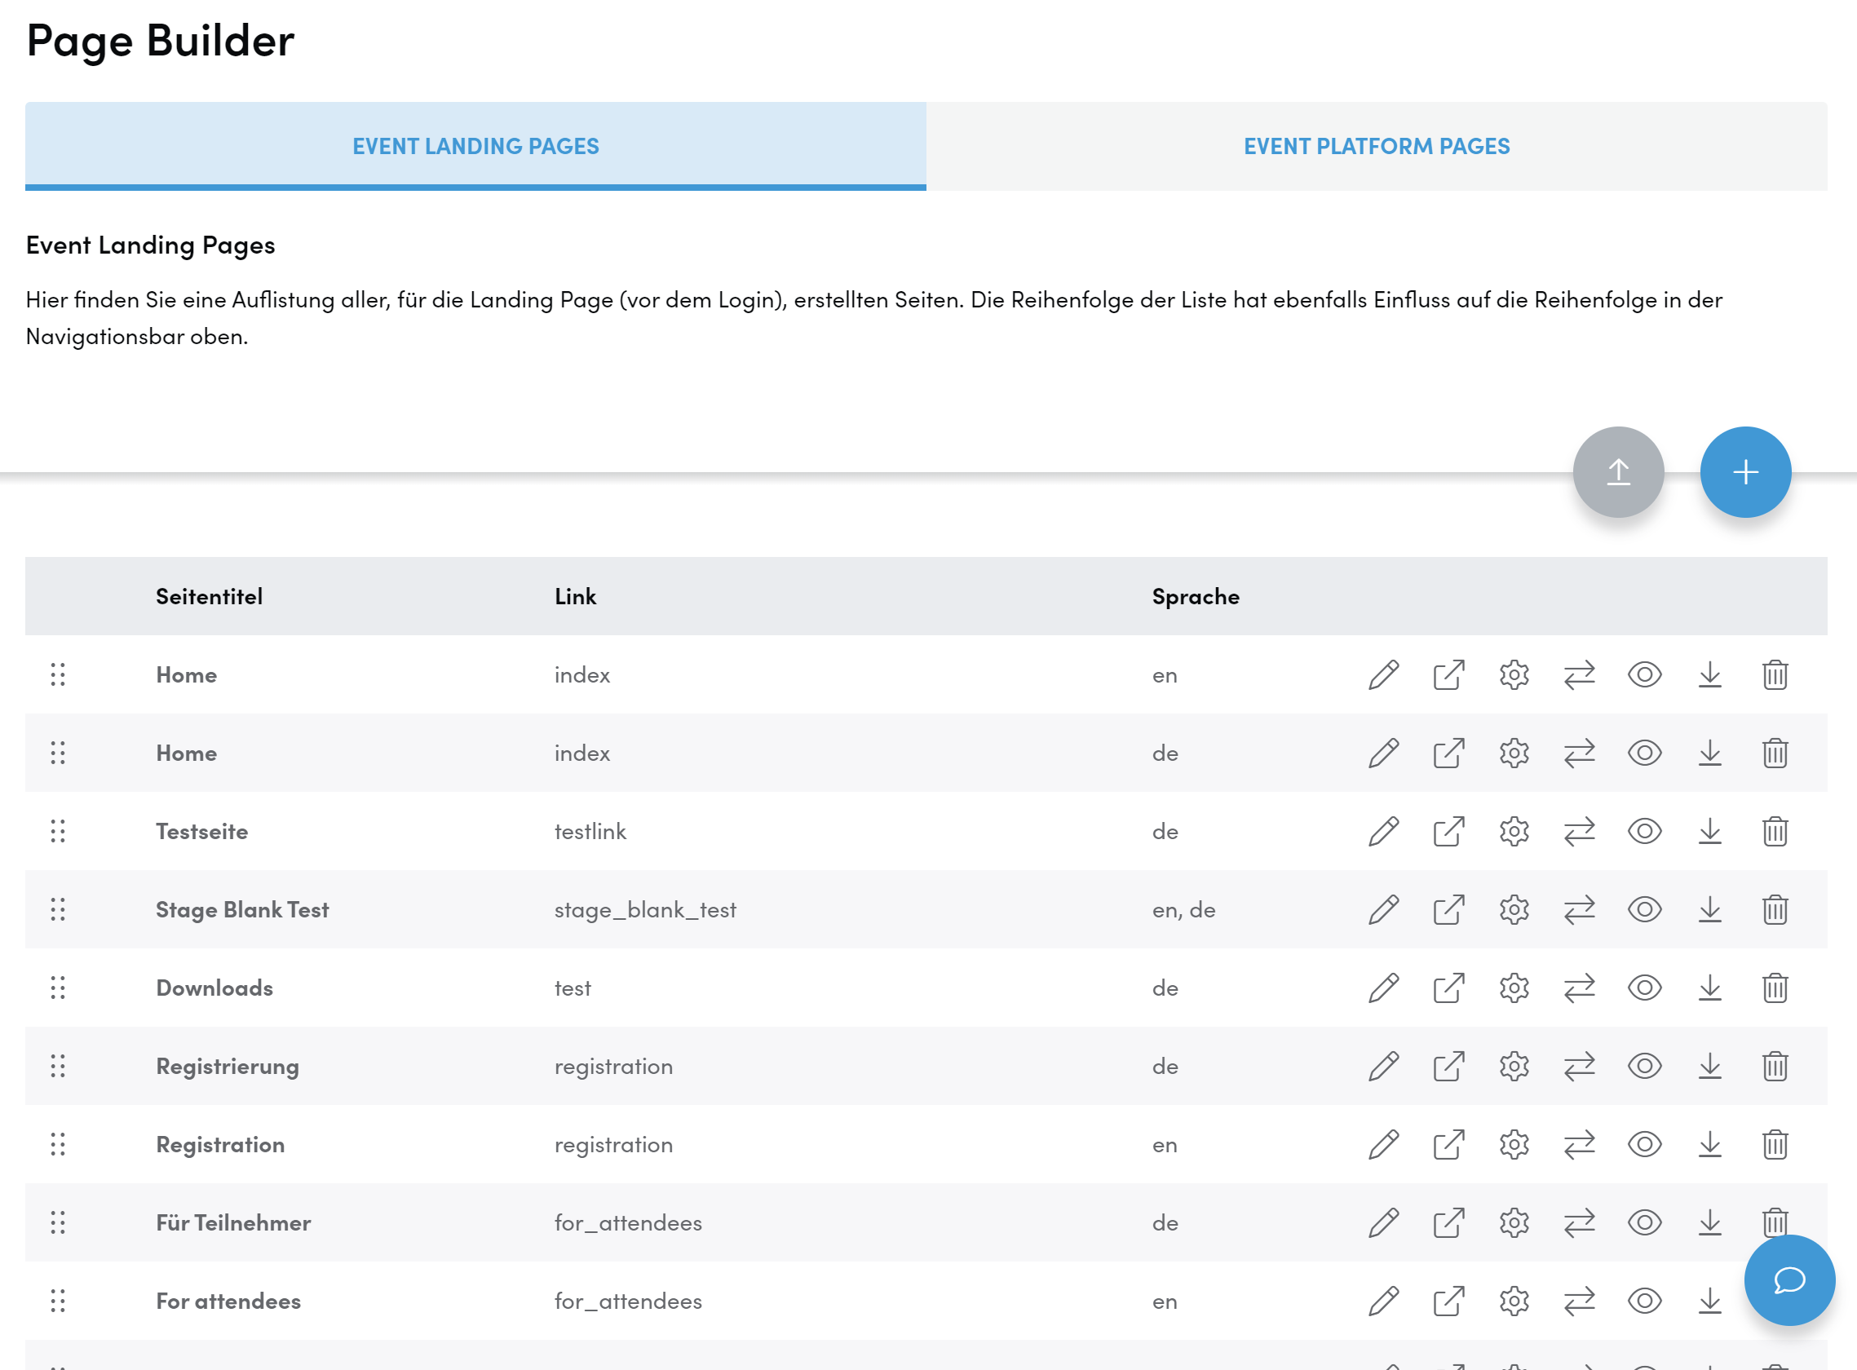Image resolution: width=1857 pixels, height=1370 pixels.
Task: Edit the Registration (en) page
Action: point(1383,1144)
